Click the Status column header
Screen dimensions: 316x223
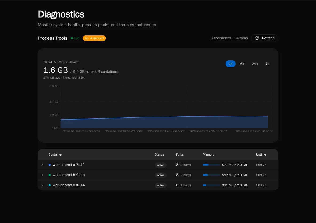coord(159,154)
